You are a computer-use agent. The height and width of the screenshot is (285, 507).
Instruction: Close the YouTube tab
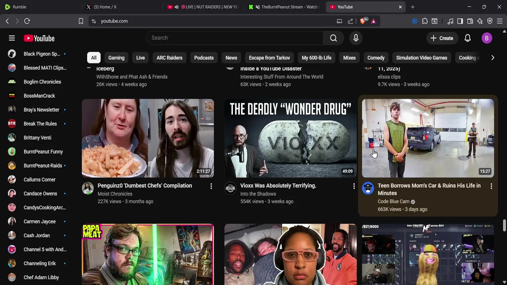400,7
